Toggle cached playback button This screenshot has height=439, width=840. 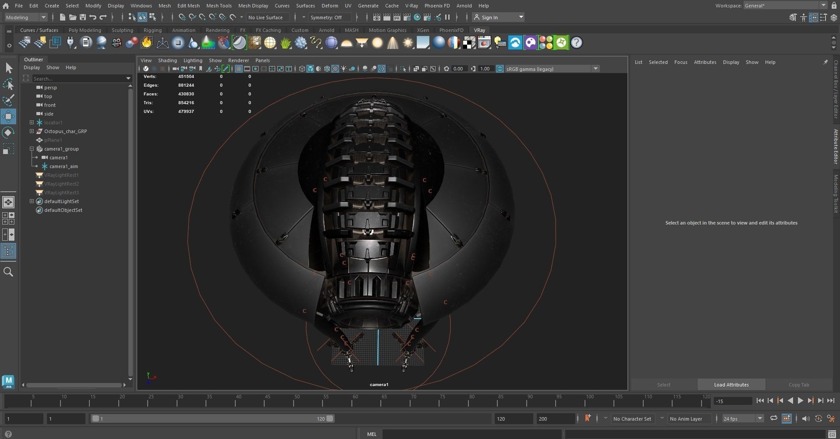(787, 418)
